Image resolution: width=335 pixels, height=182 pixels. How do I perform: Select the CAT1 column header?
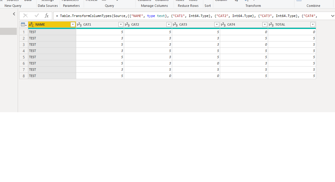pos(100,25)
